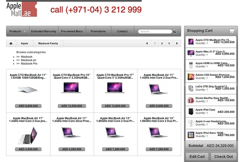Click the AED 13,500.000 price button in the product grid
244x162 pixels.
tap(72, 106)
